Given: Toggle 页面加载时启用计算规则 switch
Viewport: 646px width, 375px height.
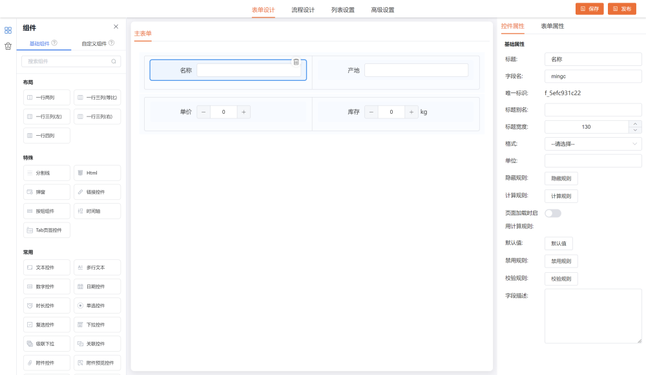Looking at the screenshot, I should pyautogui.click(x=552, y=213).
